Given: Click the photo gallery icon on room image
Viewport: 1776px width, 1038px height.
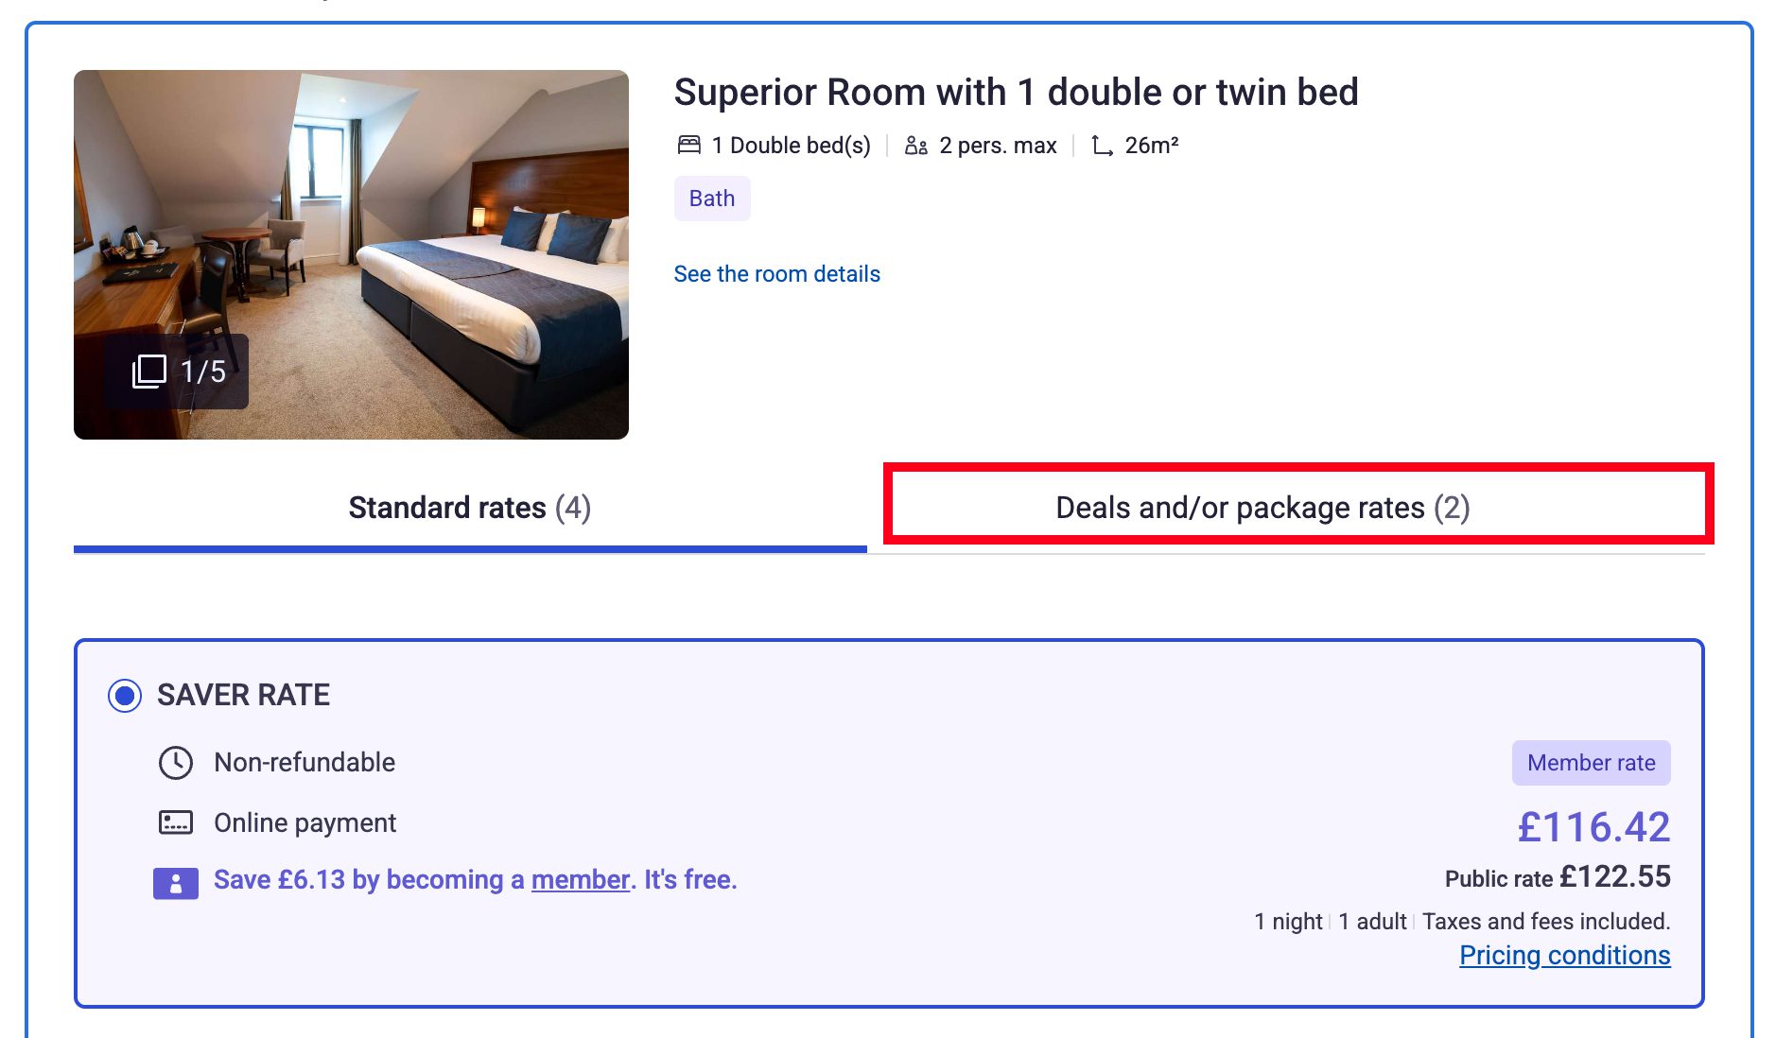Looking at the screenshot, I should click(x=148, y=372).
